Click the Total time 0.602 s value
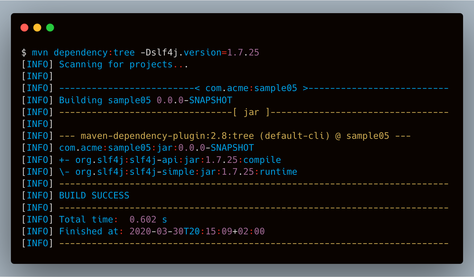 (148, 220)
